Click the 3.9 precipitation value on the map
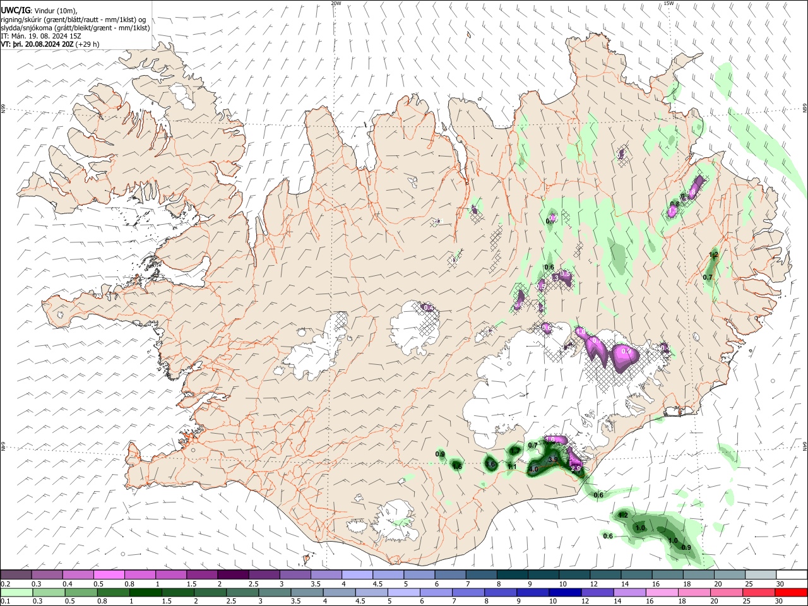 pos(552,460)
